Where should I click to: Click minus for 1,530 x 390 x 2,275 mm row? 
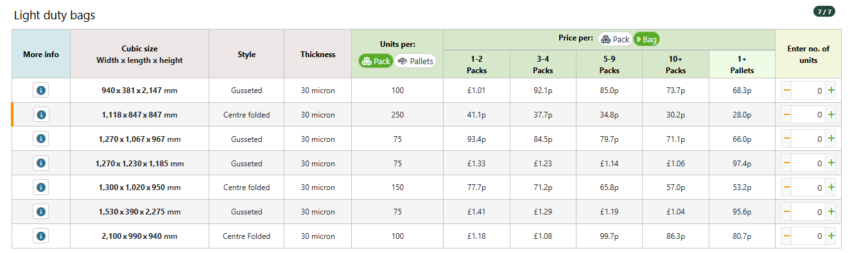[x=787, y=211]
